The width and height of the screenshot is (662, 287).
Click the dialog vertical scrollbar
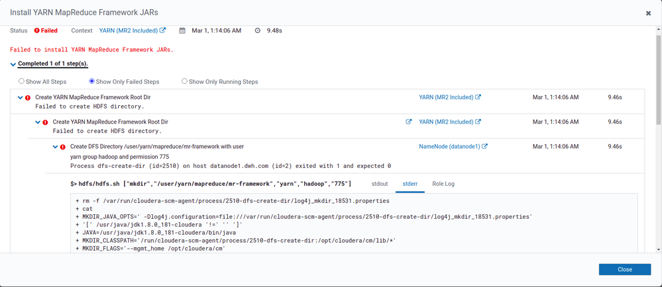[659, 80]
